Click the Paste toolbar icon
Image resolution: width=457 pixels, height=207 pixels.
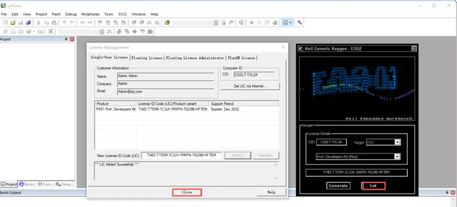tap(54, 22)
